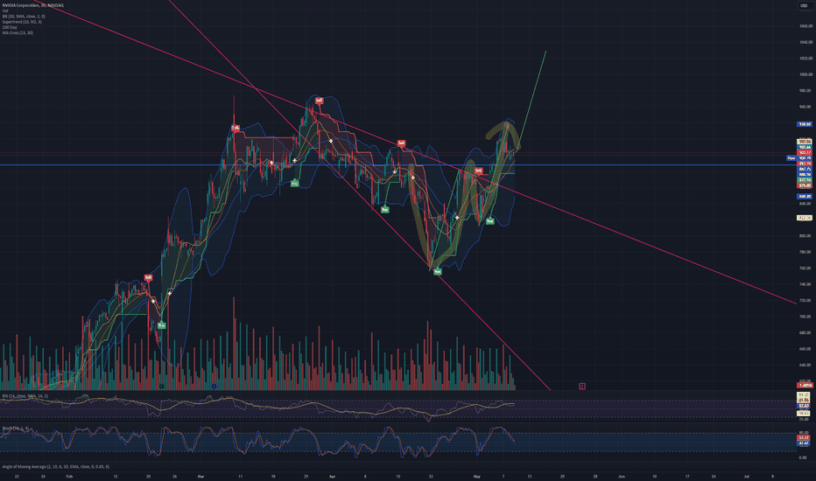This screenshot has height=481, width=816.
Task: Click the May label on the time axis
Action: pos(476,476)
